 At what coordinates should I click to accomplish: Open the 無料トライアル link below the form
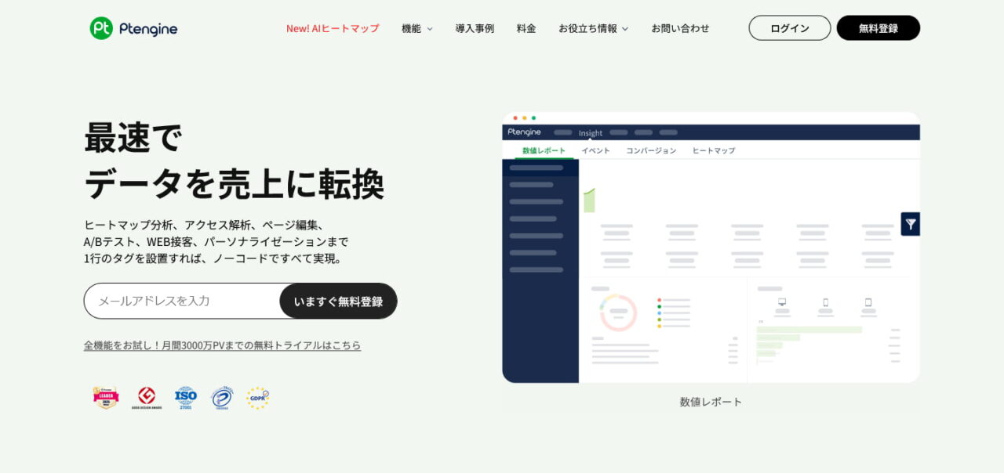[222, 345]
